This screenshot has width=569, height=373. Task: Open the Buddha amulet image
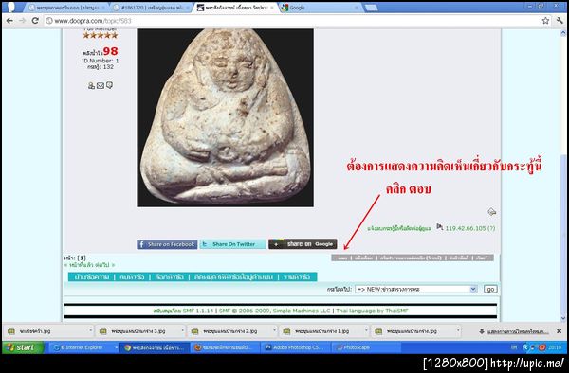(225, 117)
